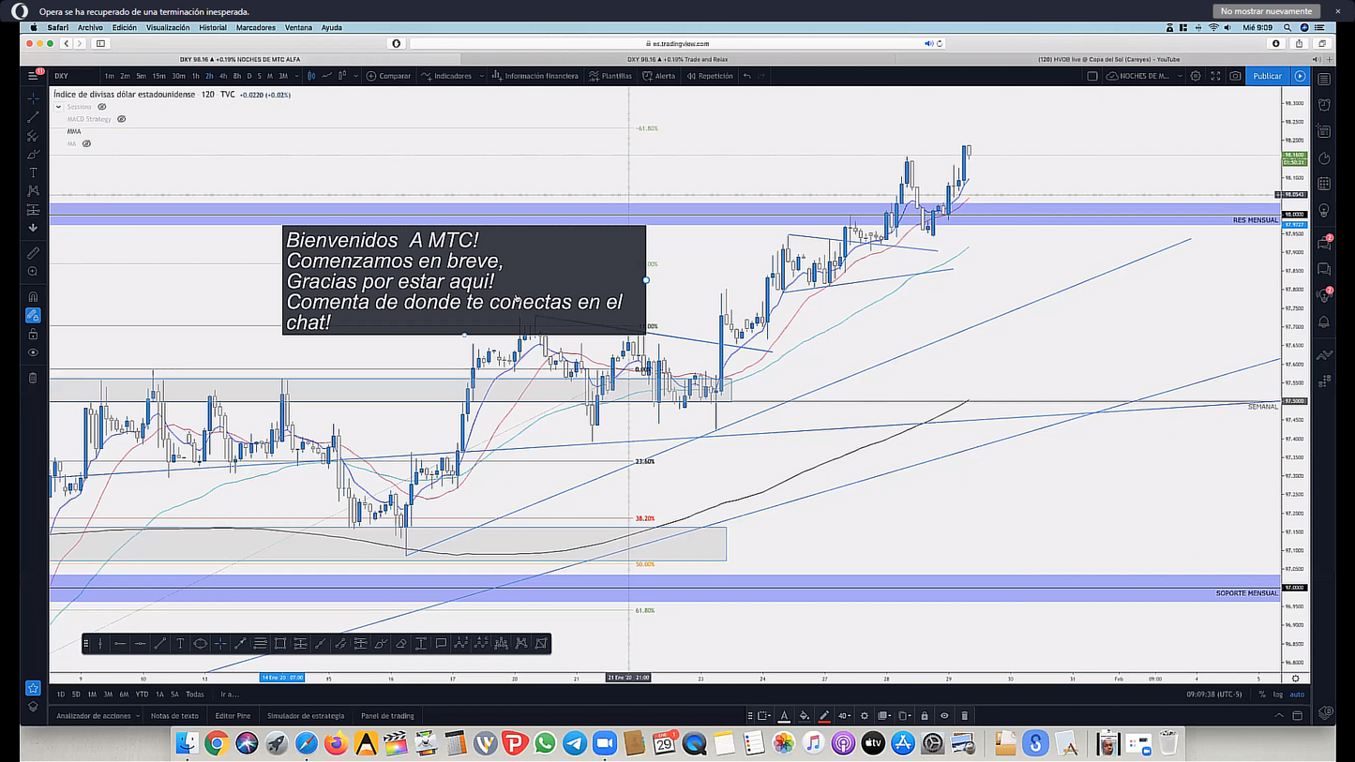Click the trash remove drawings tool
The image size is (1355, 762).
(33, 378)
